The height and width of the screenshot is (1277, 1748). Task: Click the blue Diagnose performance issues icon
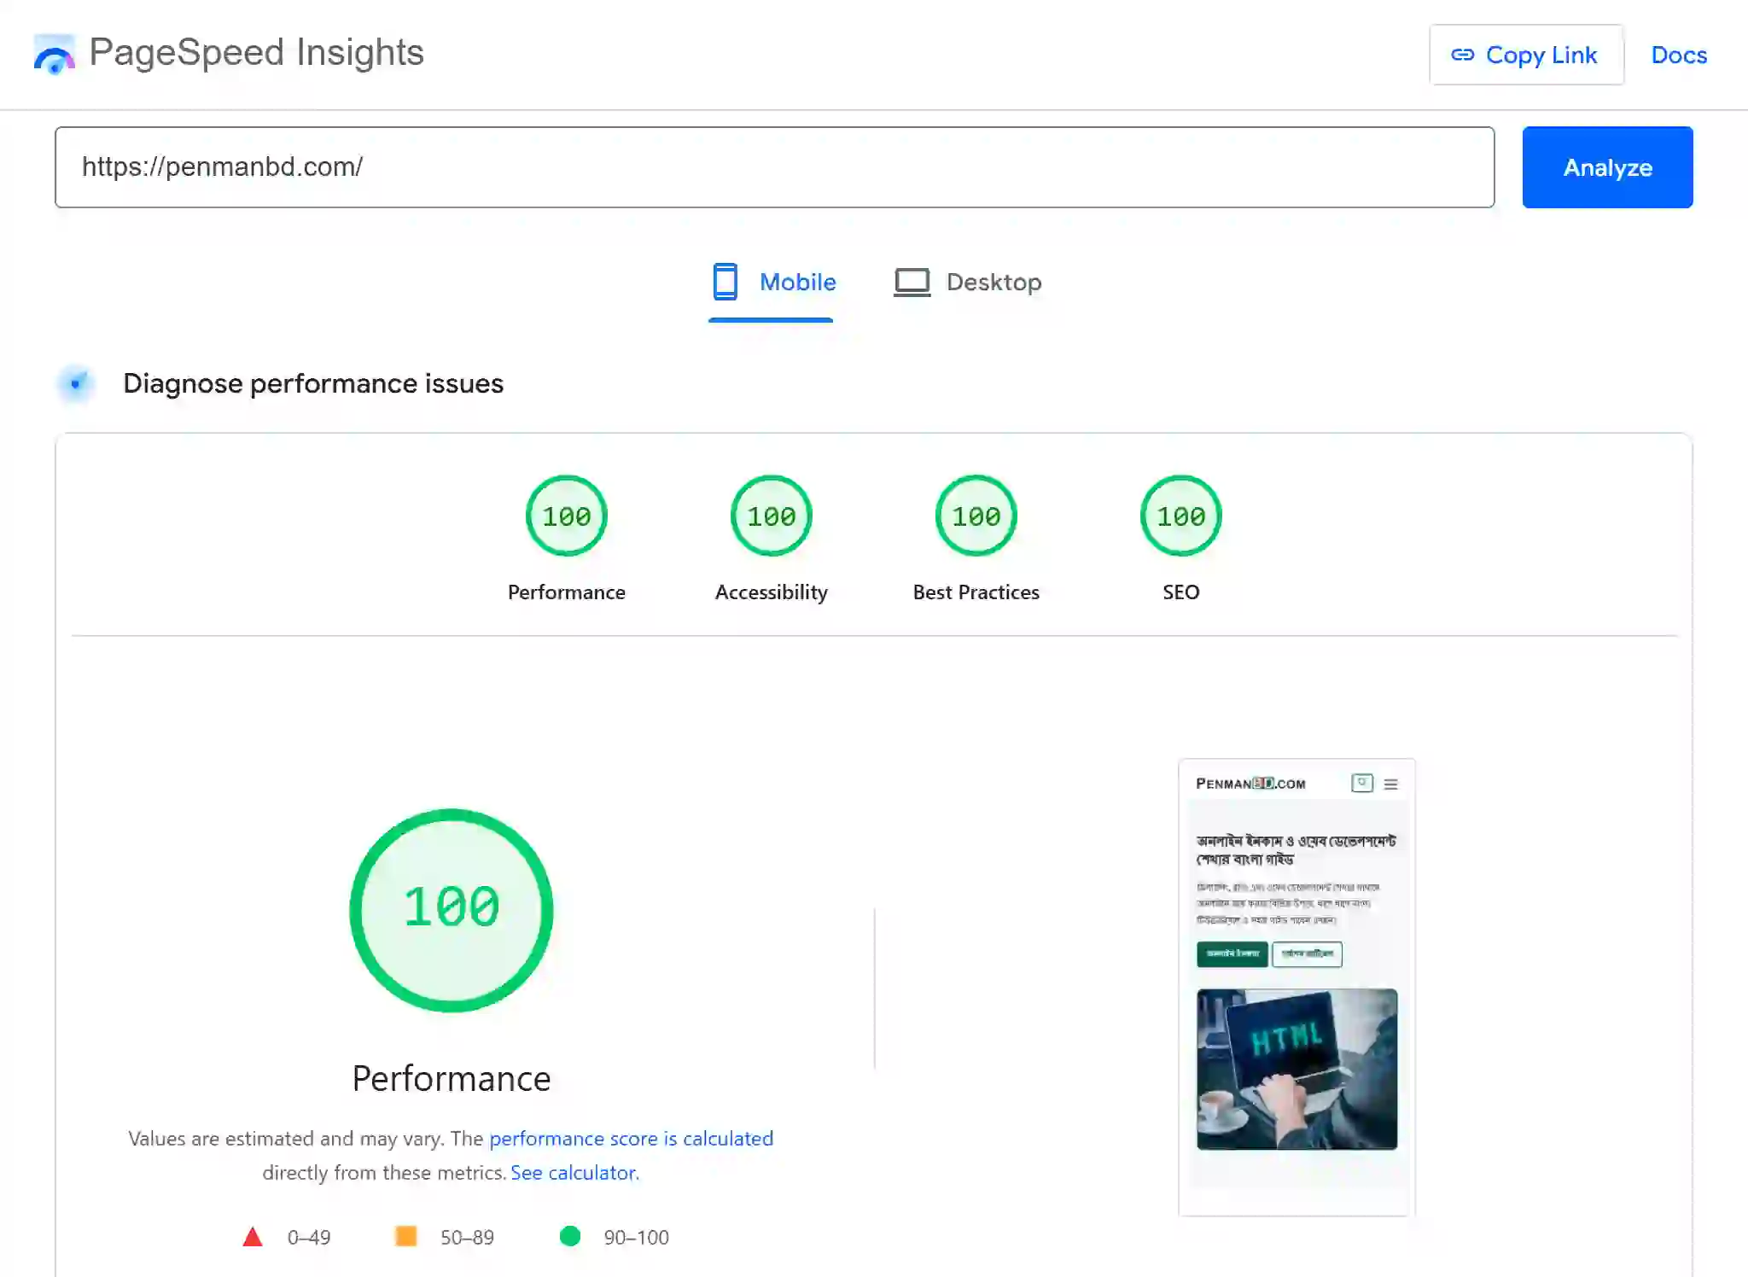point(76,383)
